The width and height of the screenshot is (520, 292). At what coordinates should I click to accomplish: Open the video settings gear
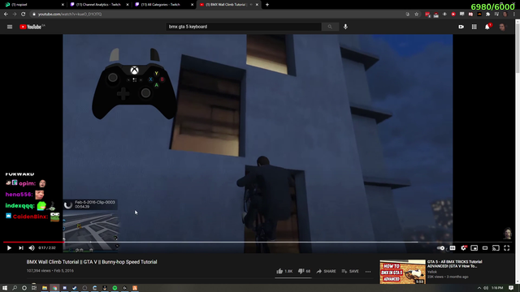464,247
